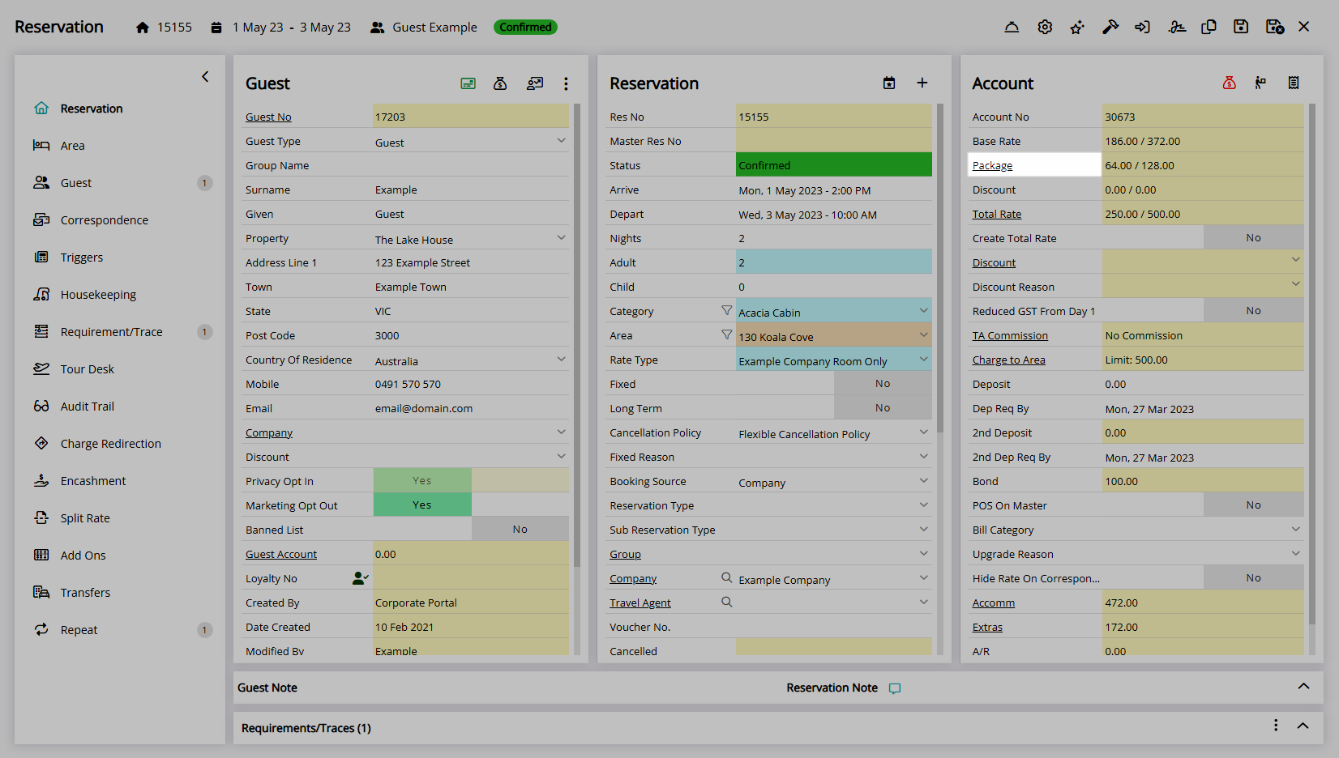
Task: Click the money bag icon in Guest panel
Action: (x=500, y=83)
